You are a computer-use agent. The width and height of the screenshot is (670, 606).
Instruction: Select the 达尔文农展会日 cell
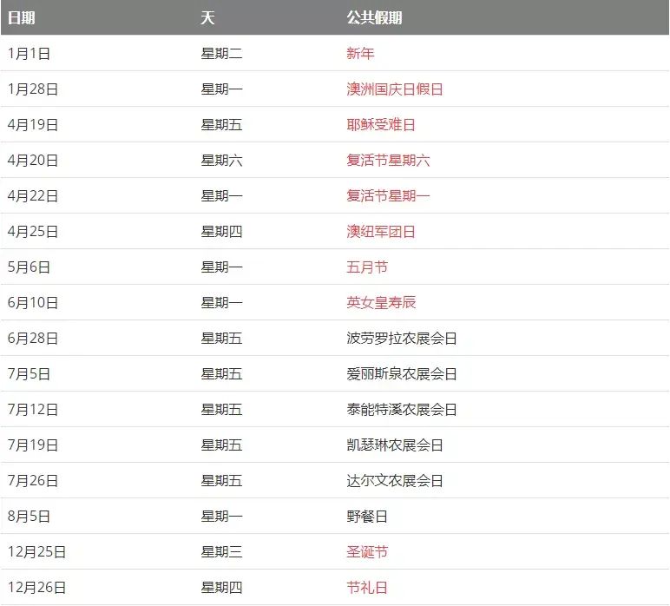click(395, 481)
